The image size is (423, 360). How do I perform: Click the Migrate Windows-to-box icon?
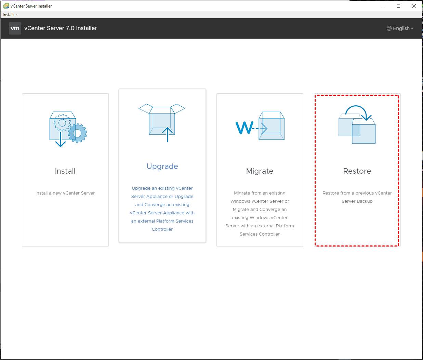click(260, 126)
